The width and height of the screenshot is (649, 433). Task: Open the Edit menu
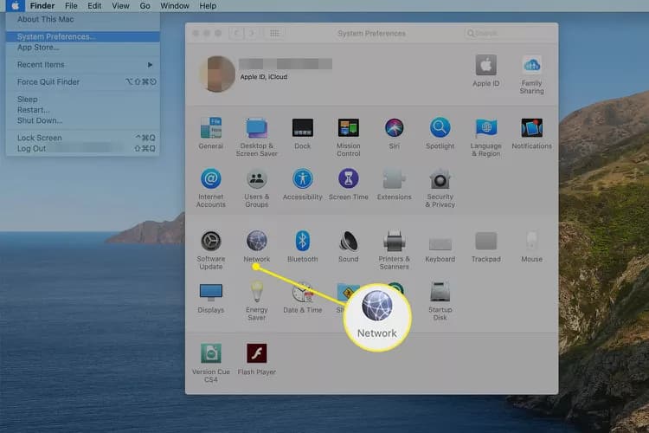point(94,6)
